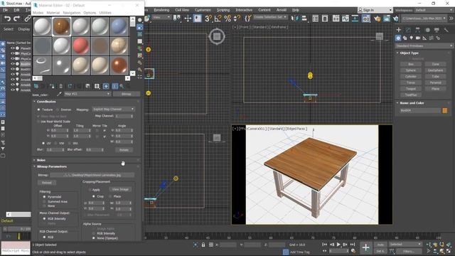Click the Align tool icon
This screenshot has height=256, width=455.
coord(304,18)
